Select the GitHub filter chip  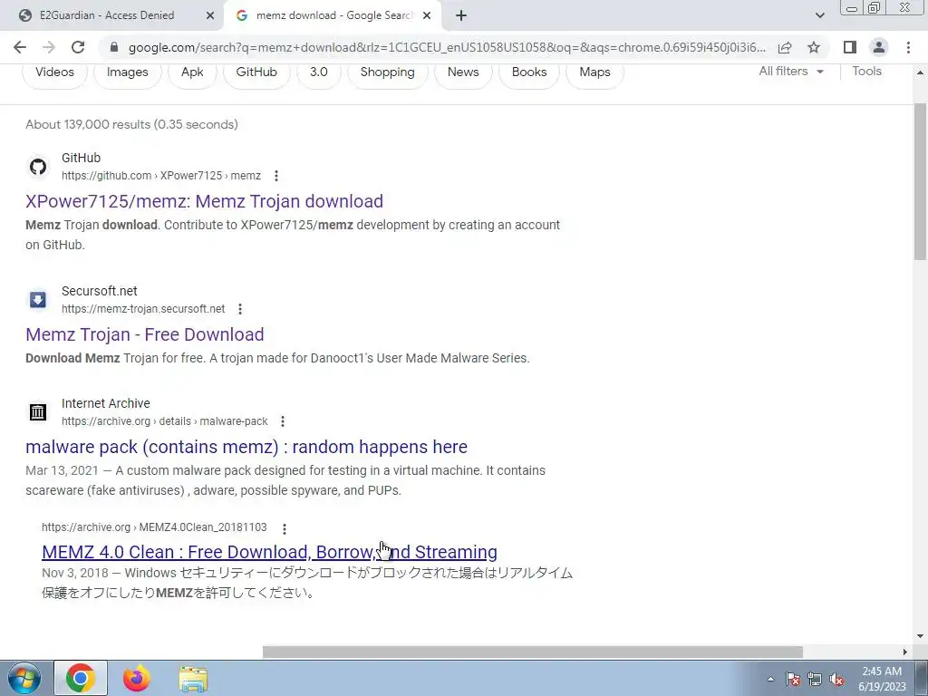[x=256, y=72]
